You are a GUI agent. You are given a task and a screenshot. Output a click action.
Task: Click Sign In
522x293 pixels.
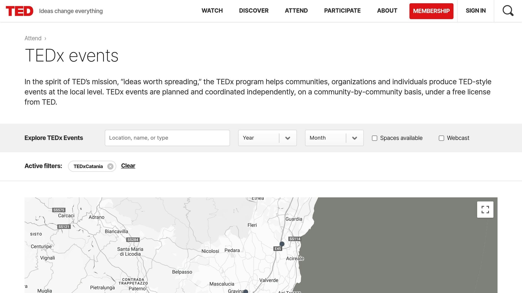click(x=476, y=11)
